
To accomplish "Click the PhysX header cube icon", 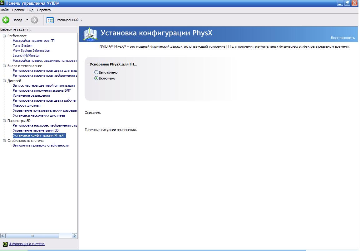I will point(89,34).
